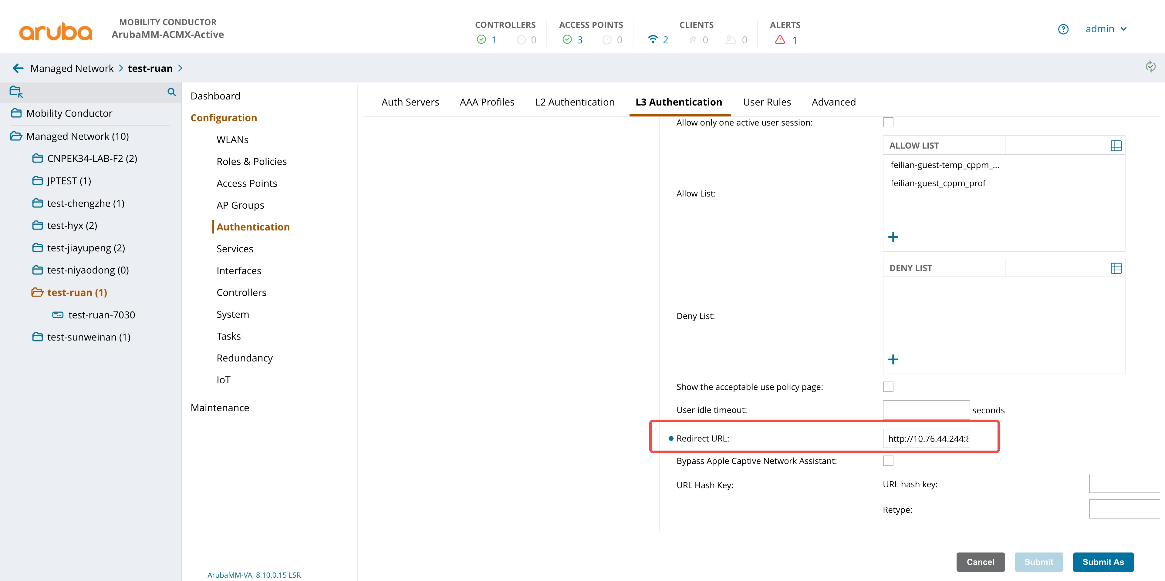This screenshot has height=581, width=1165.
Task: Add an entry with Allow List plus
Action: (893, 237)
